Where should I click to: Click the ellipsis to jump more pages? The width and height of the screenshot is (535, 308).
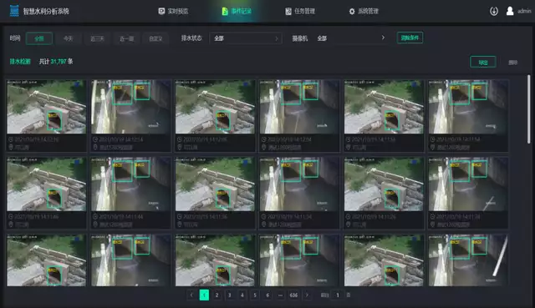280,295
